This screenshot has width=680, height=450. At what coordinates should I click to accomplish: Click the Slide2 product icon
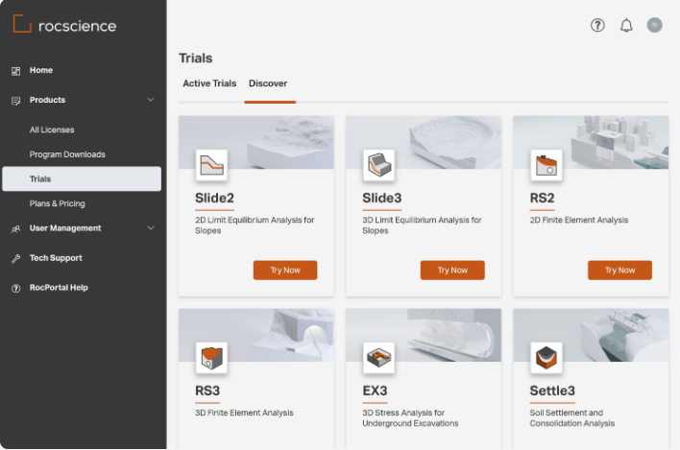211,165
